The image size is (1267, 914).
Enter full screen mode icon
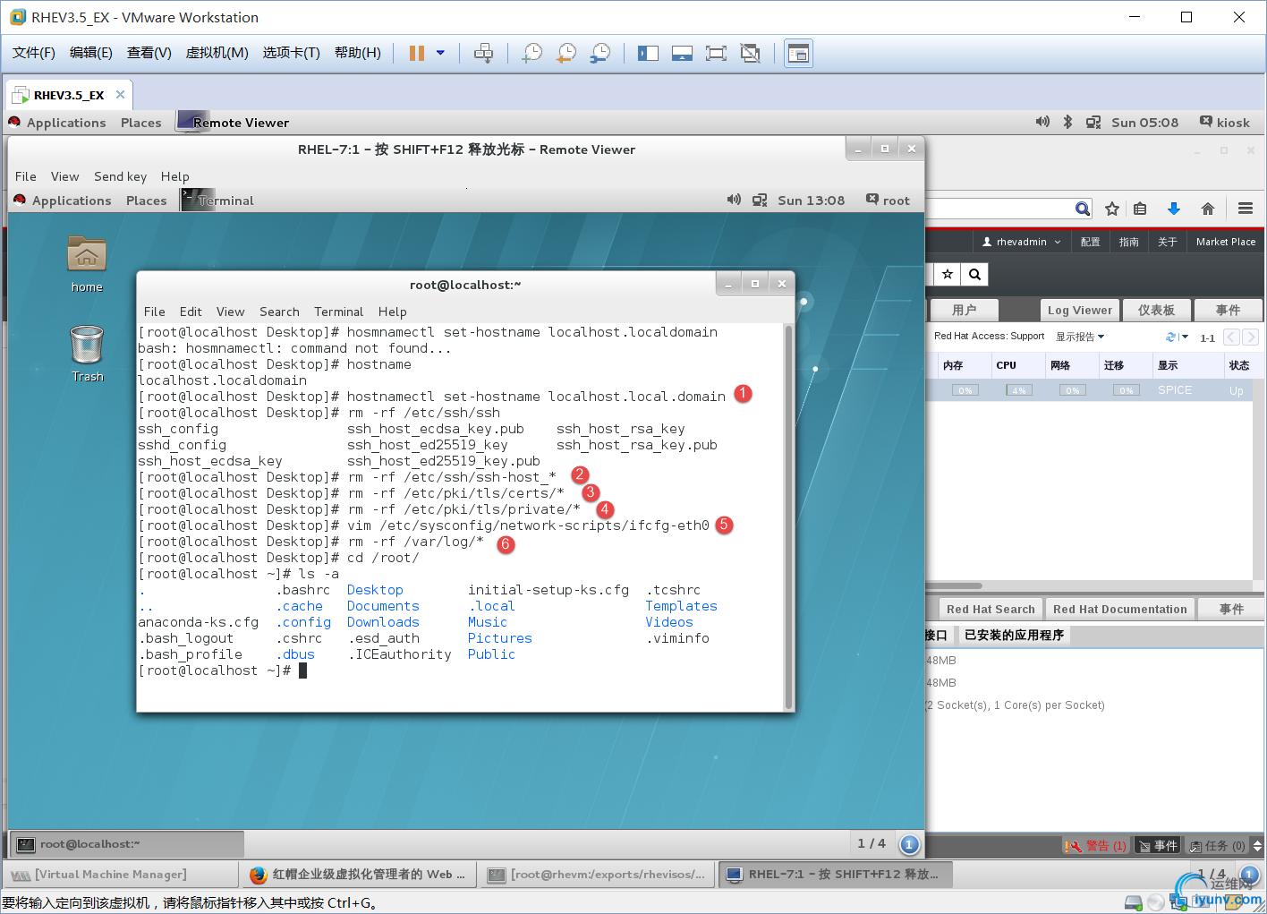pos(716,54)
